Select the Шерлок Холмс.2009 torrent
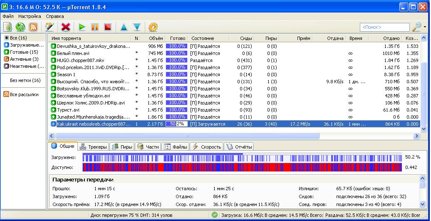 pyautogui.click(x=235, y=103)
